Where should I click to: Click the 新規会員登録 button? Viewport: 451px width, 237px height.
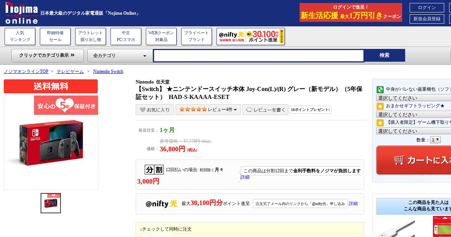[427, 19]
